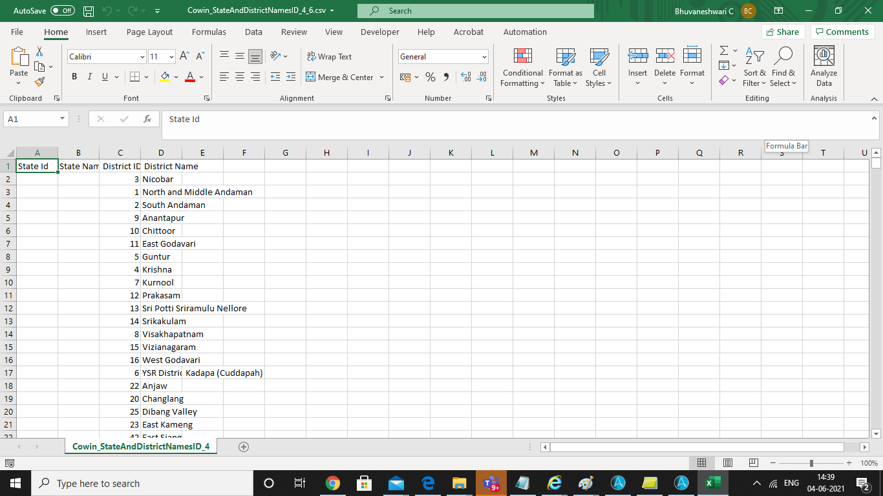
Task: Open Excel from the Windows taskbar
Action: pos(712,483)
